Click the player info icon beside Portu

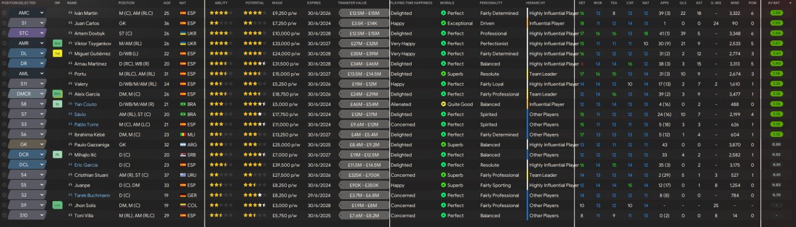pos(70,74)
